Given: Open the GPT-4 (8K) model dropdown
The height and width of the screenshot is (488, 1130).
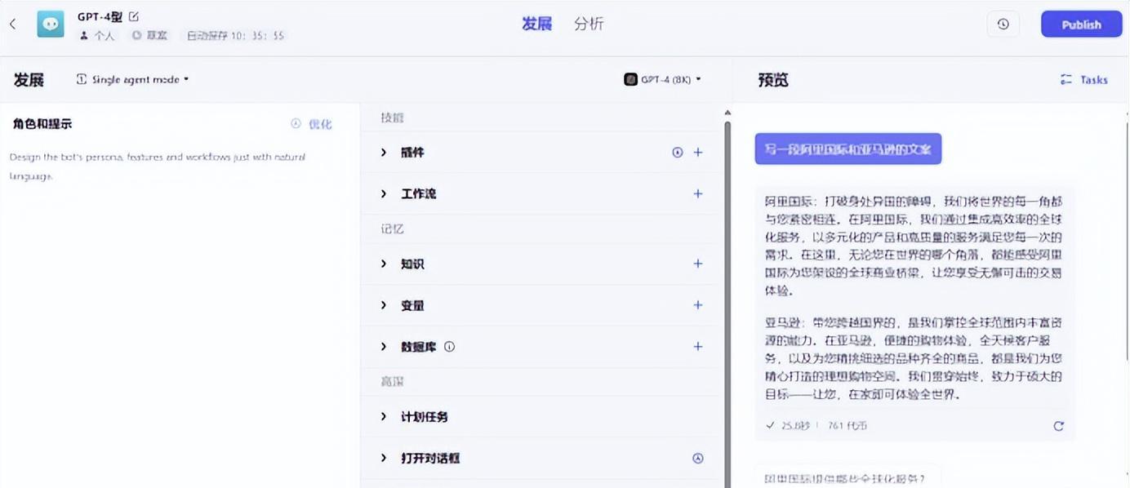Looking at the screenshot, I should click(x=663, y=80).
